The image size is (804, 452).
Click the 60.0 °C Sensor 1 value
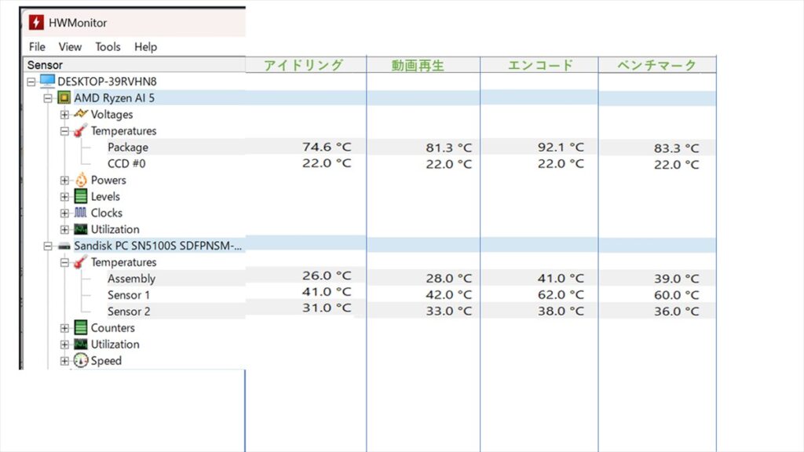pos(676,295)
